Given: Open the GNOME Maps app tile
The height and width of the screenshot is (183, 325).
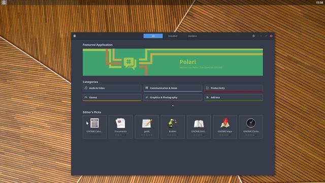Looking at the screenshot, I should pyautogui.click(x=225, y=127).
